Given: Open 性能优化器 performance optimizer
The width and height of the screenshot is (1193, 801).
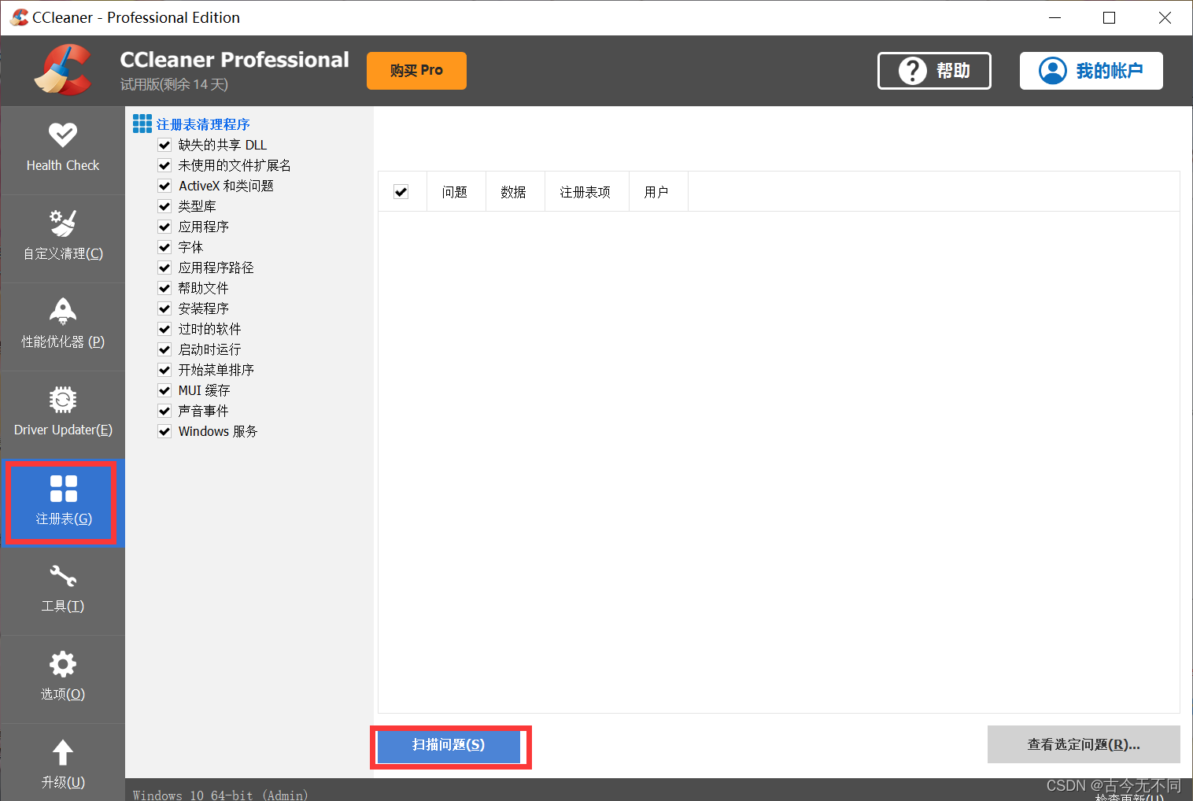Looking at the screenshot, I should [x=63, y=326].
